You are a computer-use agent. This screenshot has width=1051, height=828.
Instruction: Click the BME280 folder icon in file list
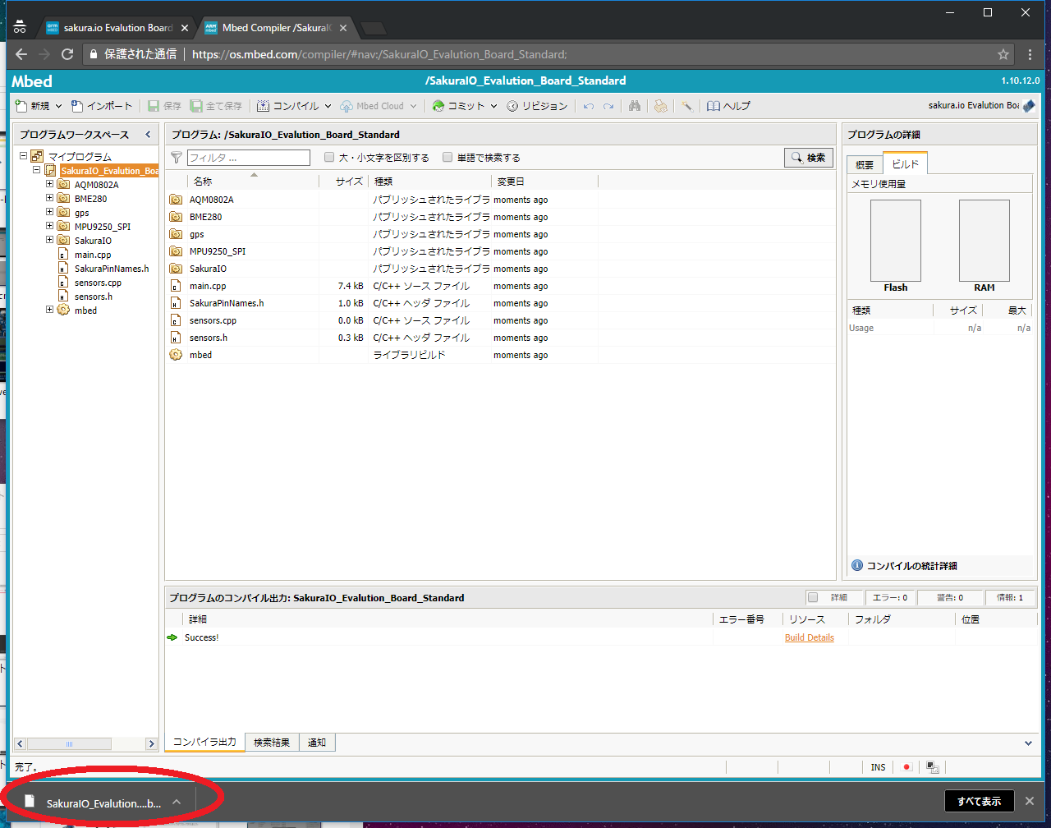point(175,217)
